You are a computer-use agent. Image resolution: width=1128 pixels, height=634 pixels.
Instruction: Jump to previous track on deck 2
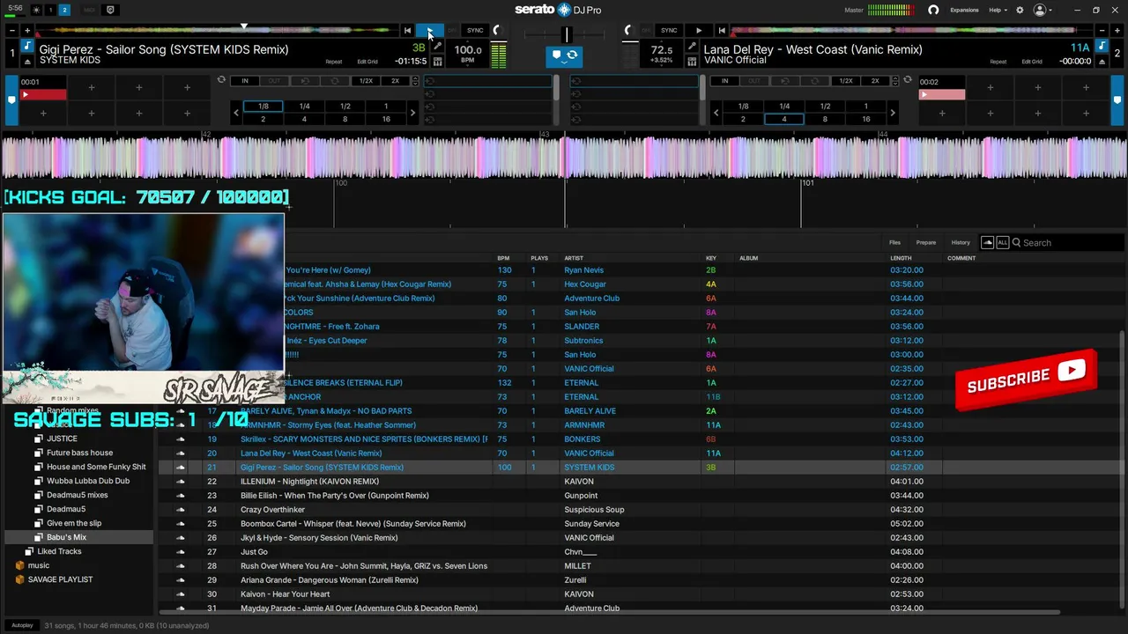[x=722, y=31]
